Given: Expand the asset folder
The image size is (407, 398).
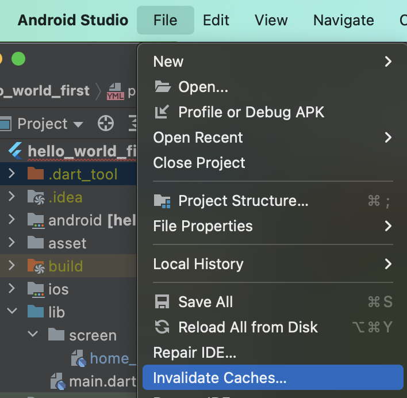Looking at the screenshot, I should click(x=11, y=243).
